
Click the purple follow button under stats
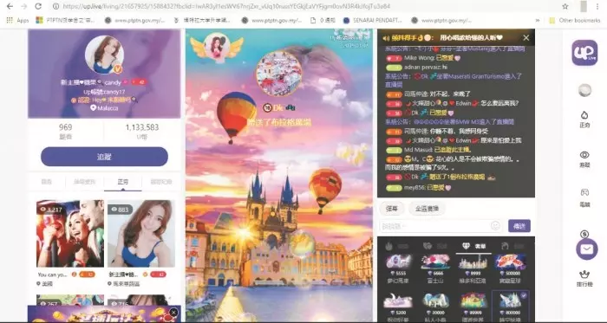(104, 157)
